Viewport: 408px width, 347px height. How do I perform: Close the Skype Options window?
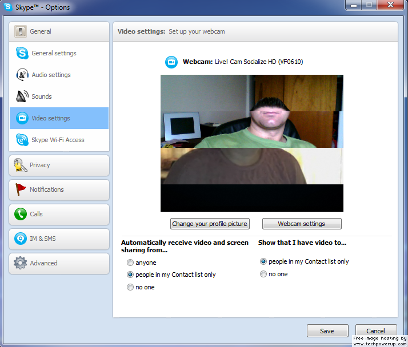[390, 5]
